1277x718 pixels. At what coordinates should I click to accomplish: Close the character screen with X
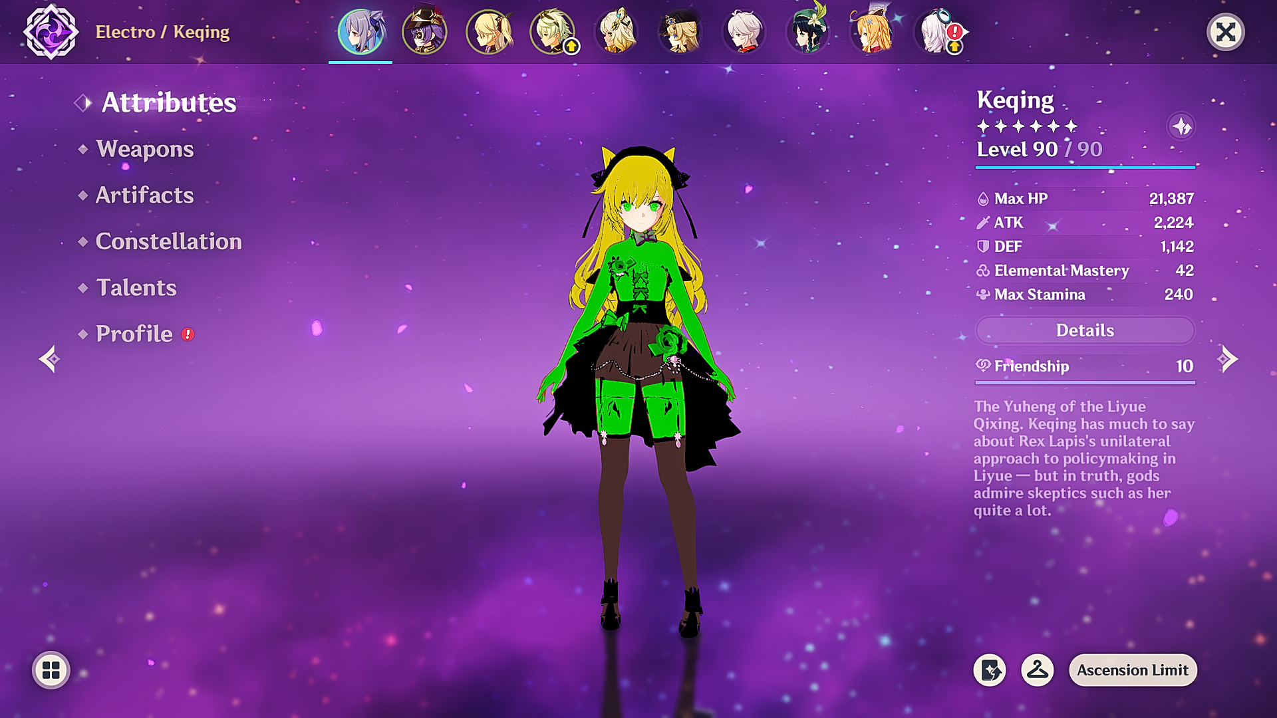tap(1226, 32)
